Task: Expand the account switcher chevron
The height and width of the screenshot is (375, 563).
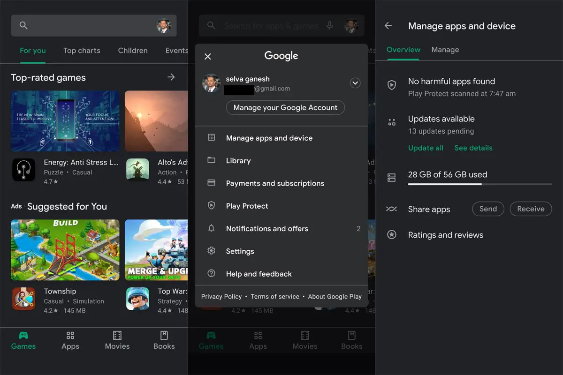Action: click(355, 83)
